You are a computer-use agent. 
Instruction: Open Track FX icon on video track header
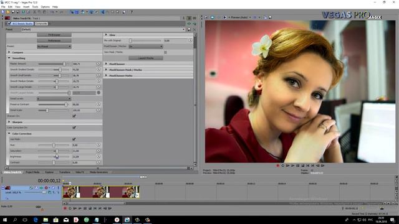(x=41, y=188)
